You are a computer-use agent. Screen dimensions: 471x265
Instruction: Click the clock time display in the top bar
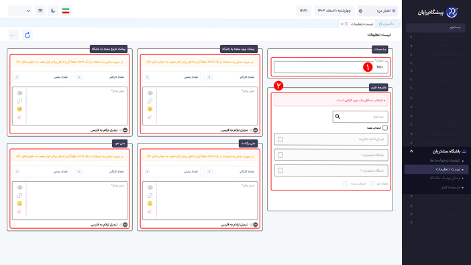click(x=304, y=11)
